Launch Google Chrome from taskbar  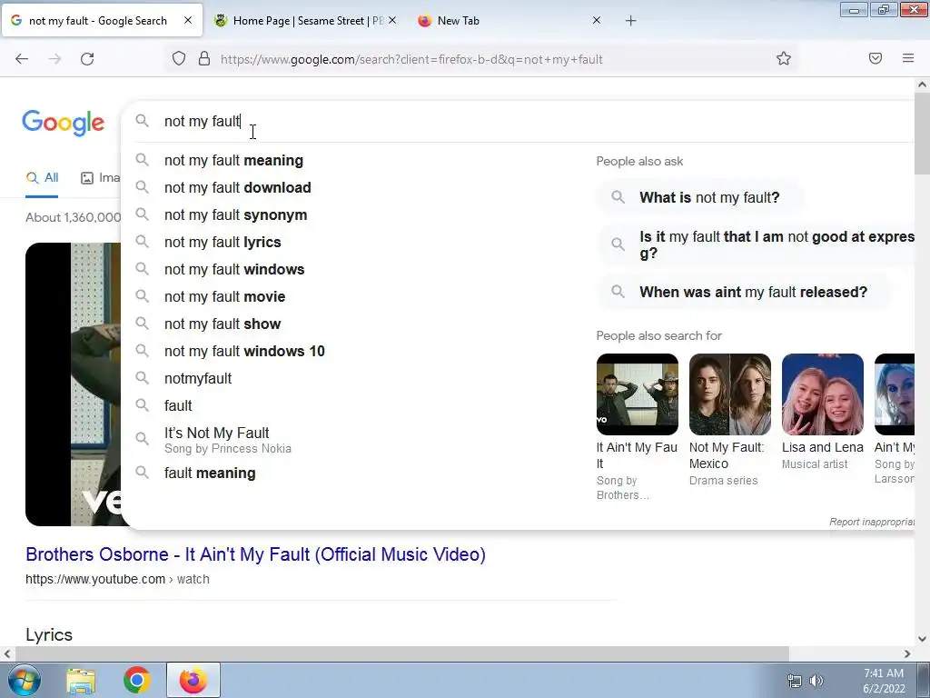[x=136, y=680]
